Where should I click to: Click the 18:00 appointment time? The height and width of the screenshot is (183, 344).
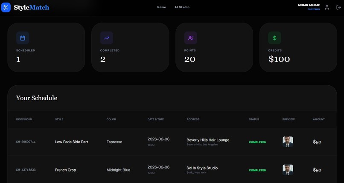pyautogui.click(x=151, y=145)
